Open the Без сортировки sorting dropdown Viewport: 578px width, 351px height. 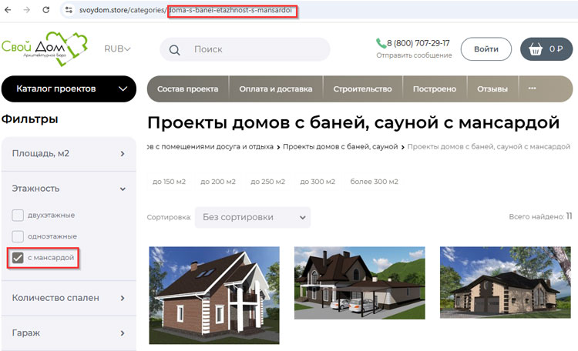point(252,217)
